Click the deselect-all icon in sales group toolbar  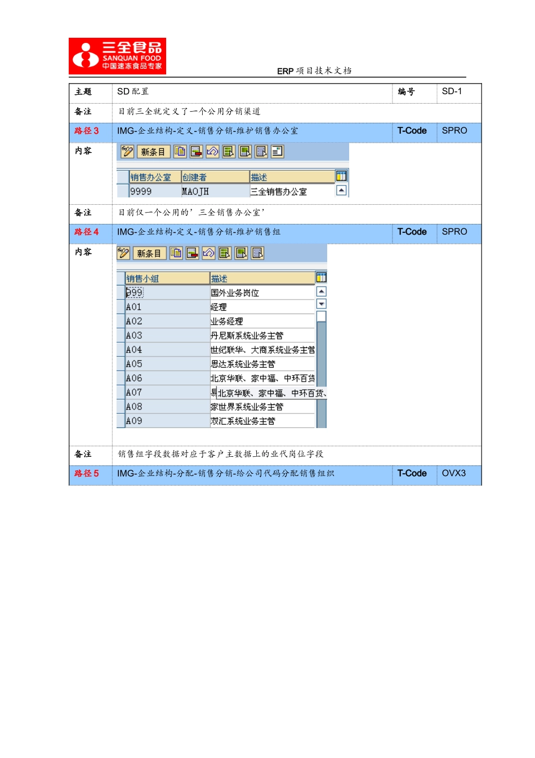[257, 253]
